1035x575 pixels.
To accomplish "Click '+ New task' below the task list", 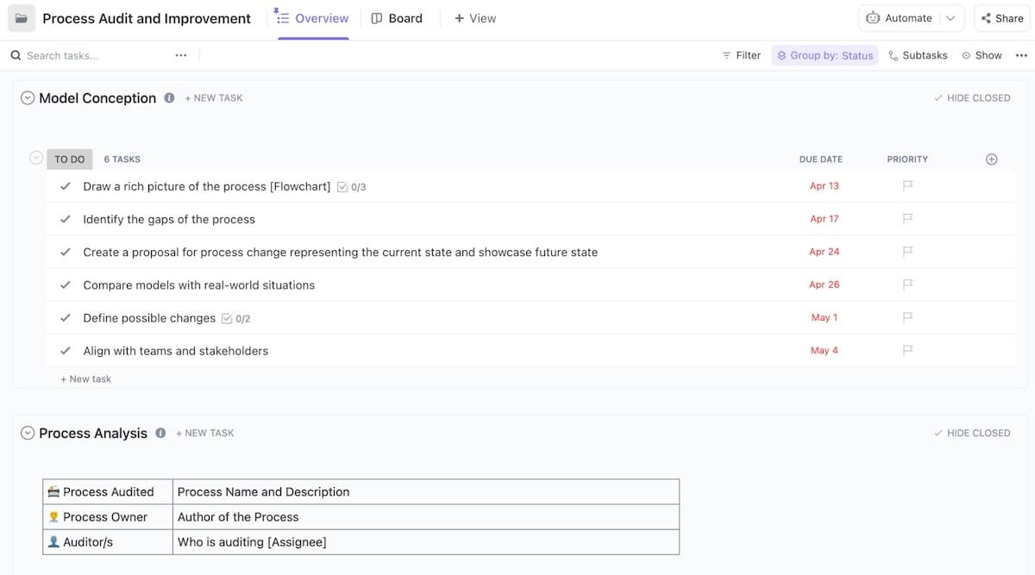I will click(x=86, y=379).
